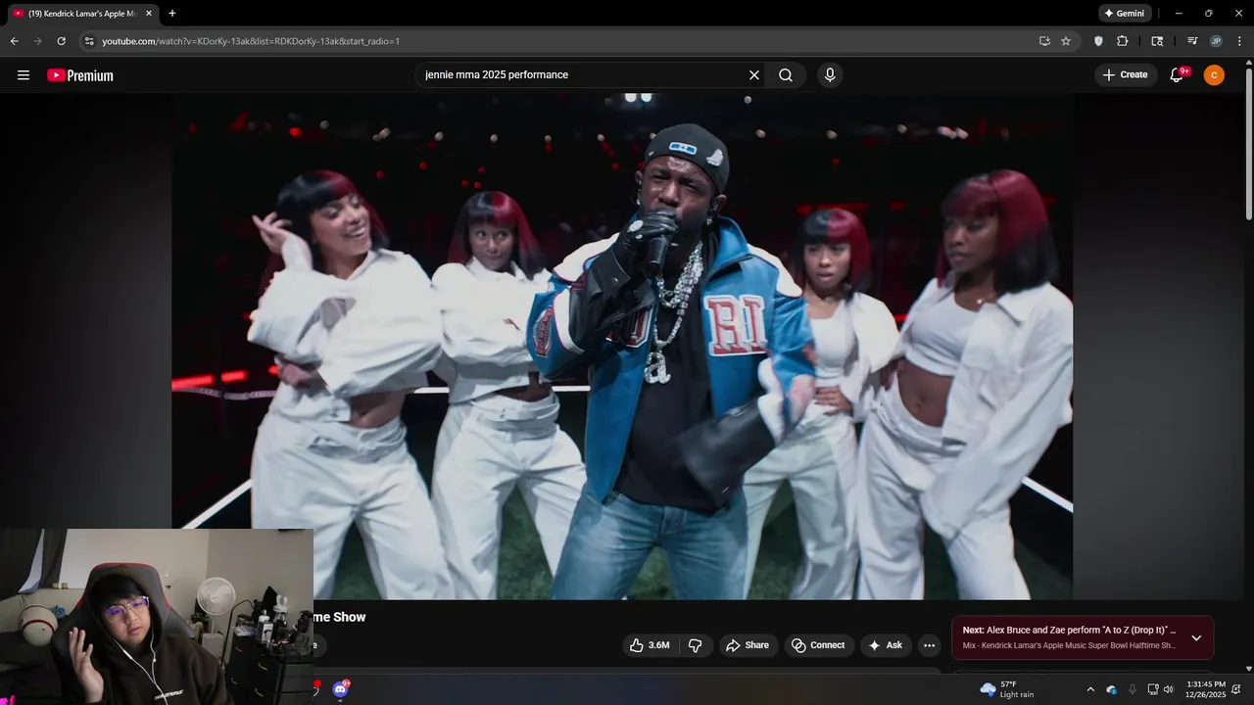
Task: Submit search with magnifier icon
Action: 786,75
